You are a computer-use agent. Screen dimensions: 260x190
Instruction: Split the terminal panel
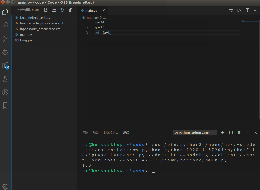[231, 132]
